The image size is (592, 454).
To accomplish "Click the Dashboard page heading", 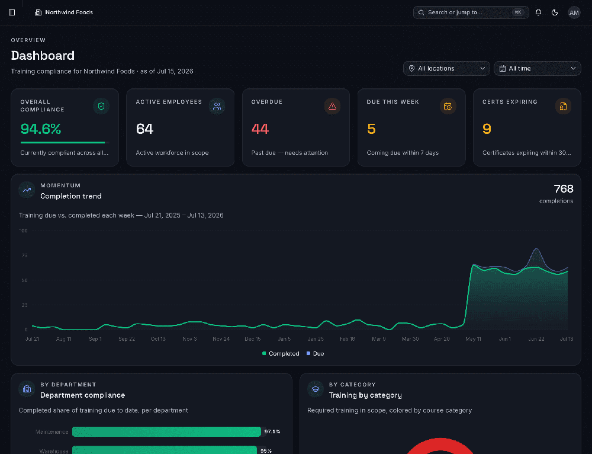I will (43, 56).
